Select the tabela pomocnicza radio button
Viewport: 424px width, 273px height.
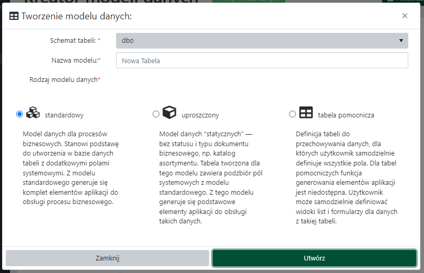293,114
